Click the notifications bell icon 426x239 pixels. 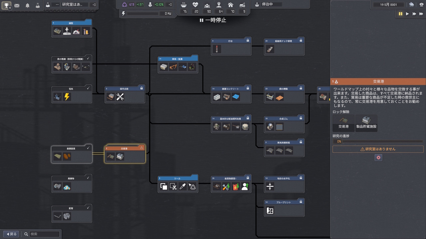[28, 6]
